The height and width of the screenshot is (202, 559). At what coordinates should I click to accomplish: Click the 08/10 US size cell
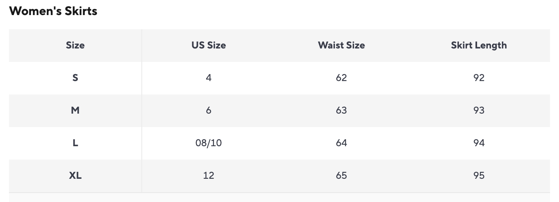coord(209,143)
